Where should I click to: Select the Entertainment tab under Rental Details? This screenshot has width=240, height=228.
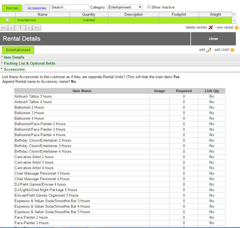(x=18, y=50)
